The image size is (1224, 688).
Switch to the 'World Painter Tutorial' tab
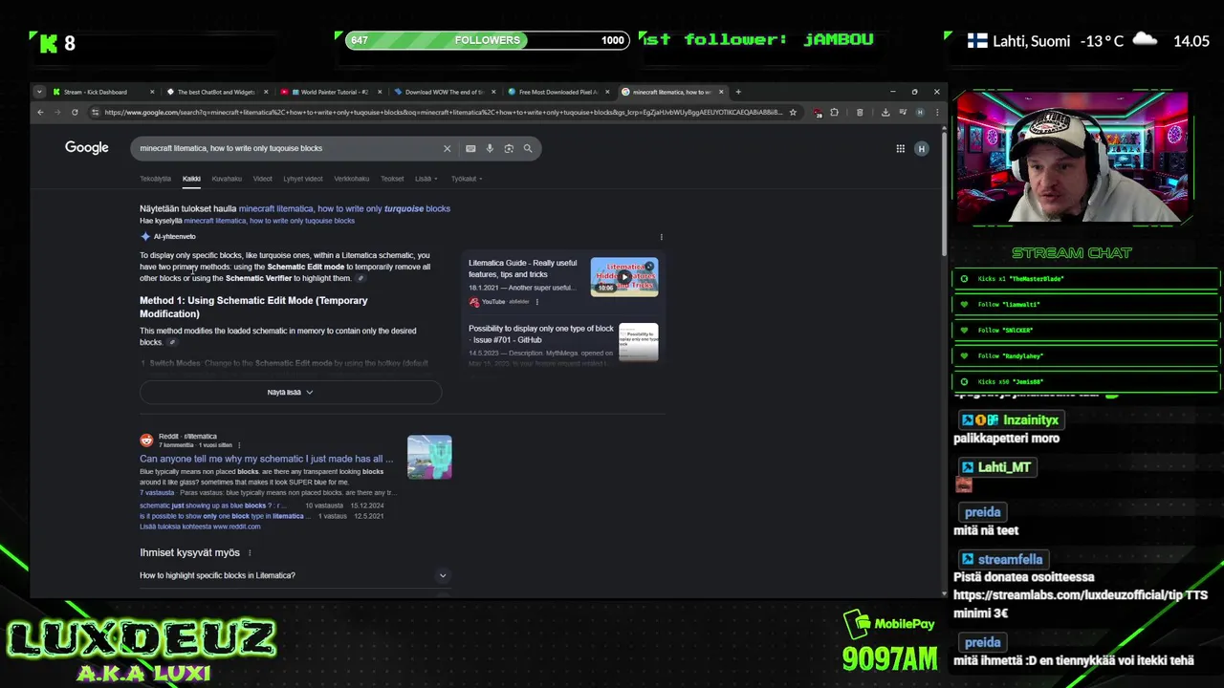click(330, 92)
